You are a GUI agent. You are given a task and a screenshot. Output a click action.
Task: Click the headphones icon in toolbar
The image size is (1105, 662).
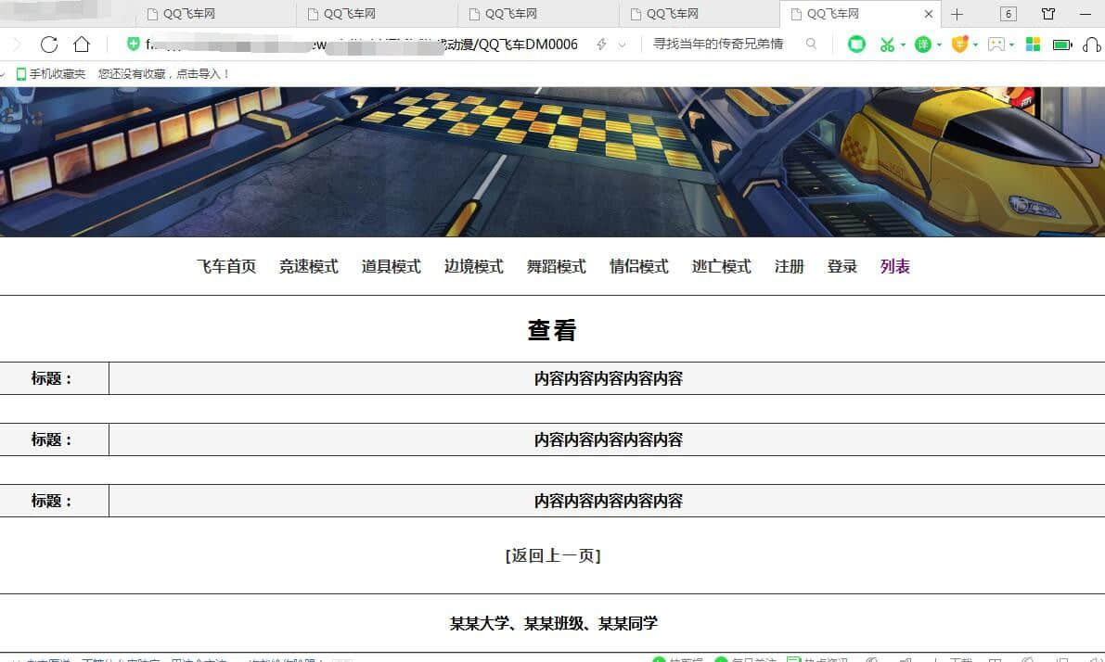point(1092,45)
